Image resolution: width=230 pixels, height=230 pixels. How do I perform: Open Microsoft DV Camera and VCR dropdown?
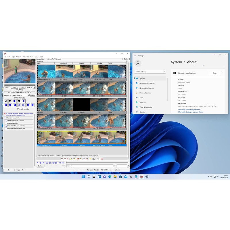point(28,95)
